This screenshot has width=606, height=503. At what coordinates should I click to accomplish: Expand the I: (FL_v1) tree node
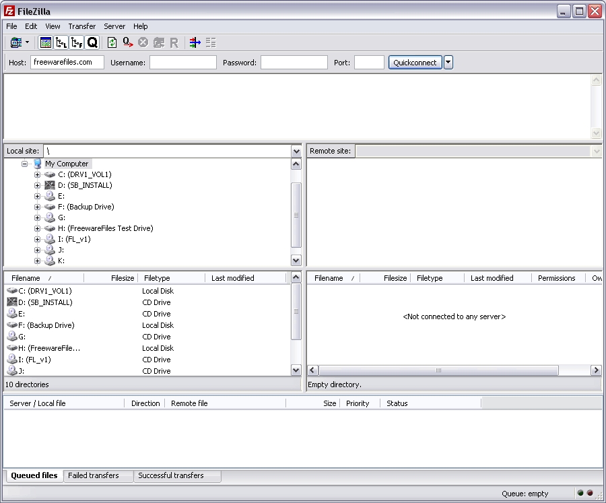click(37, 239)
